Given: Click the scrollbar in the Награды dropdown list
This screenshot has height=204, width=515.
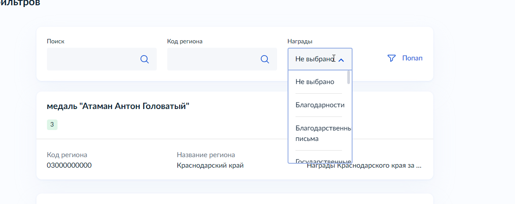Looking at the screenshot, I should (x=349, y=77).
